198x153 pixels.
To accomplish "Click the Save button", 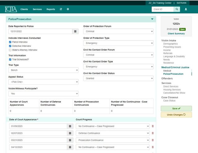I will click(x=176, y=108).
